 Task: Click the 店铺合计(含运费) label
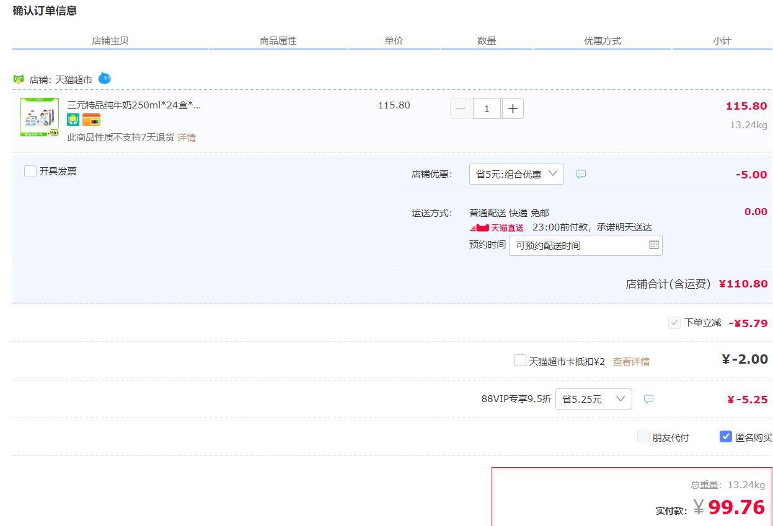tap(668, 284)
